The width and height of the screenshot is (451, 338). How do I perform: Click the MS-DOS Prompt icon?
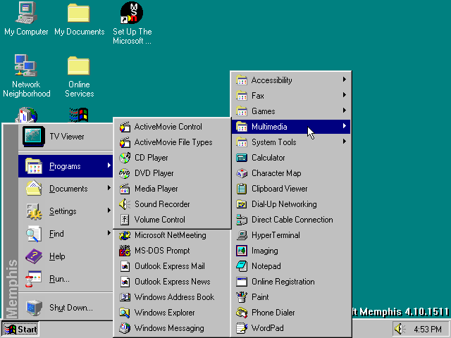(x=125, y=251)
